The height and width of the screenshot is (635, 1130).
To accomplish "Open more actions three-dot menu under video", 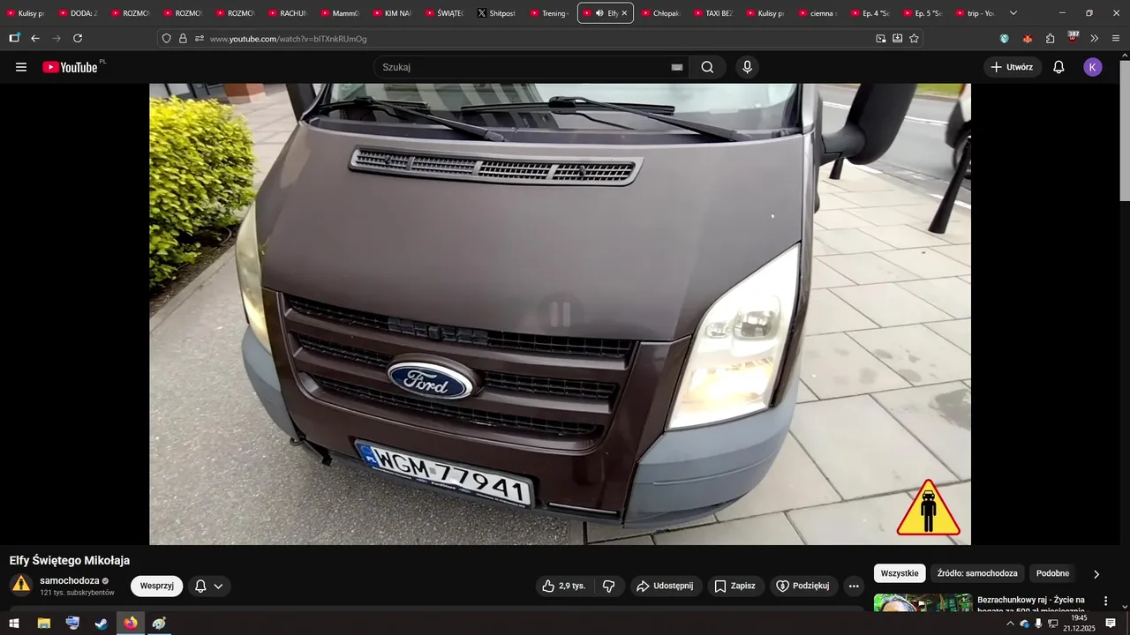I will tap(854, 586).
